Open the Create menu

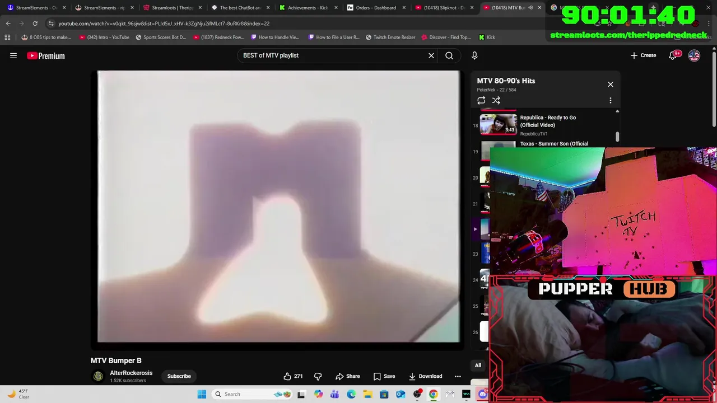pos(643,55)
